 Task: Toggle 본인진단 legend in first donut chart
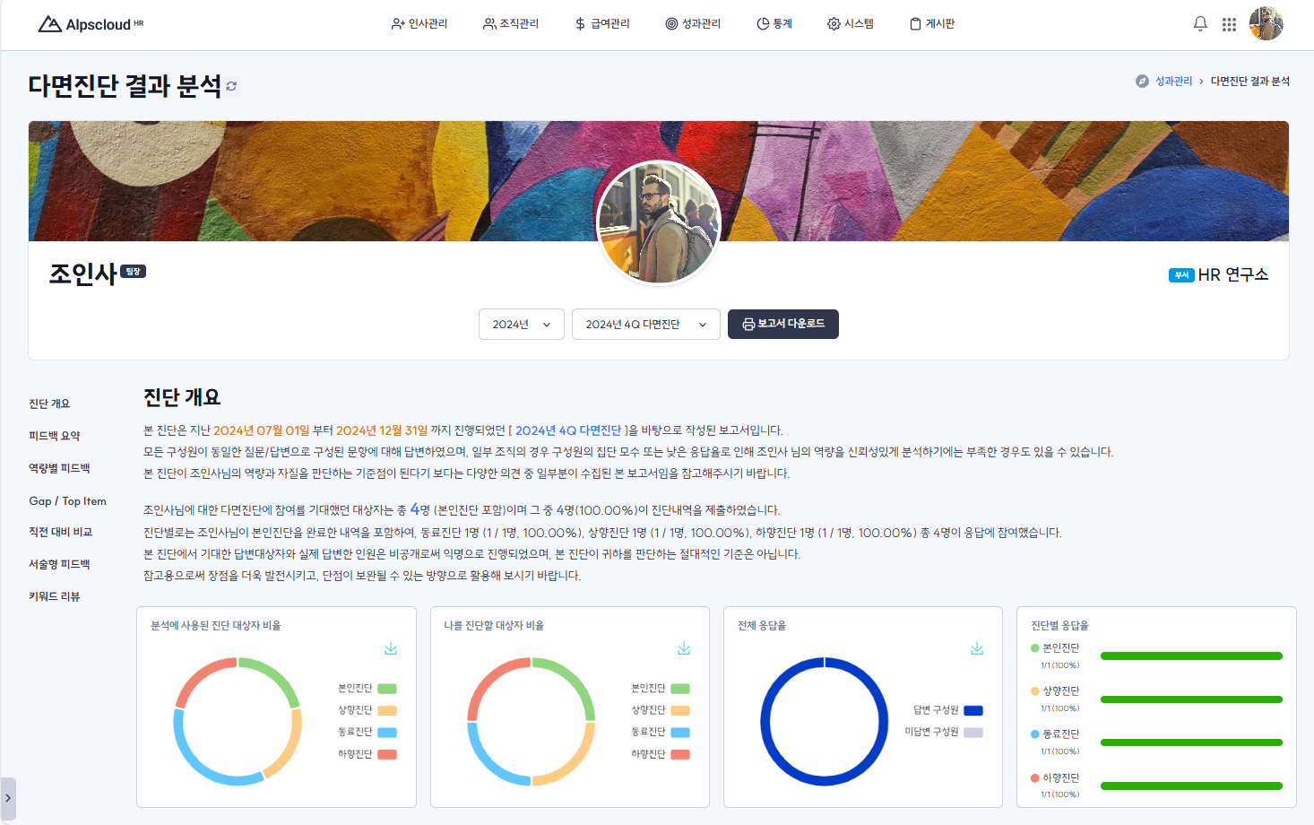point(367,689)
